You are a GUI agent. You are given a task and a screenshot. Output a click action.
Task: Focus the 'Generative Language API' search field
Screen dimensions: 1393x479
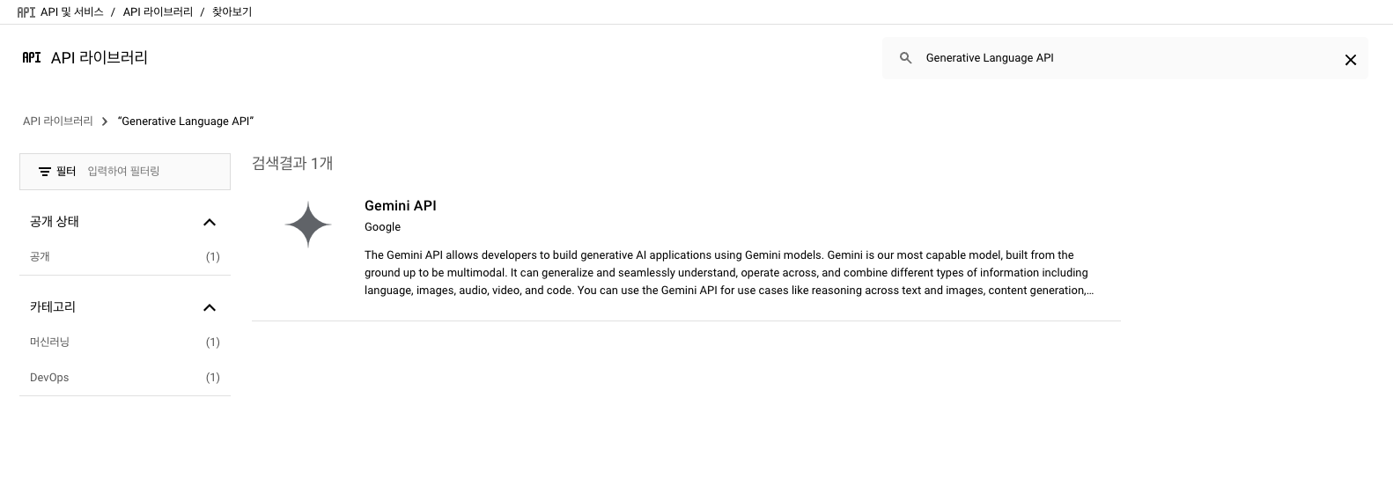[1125, 58]
